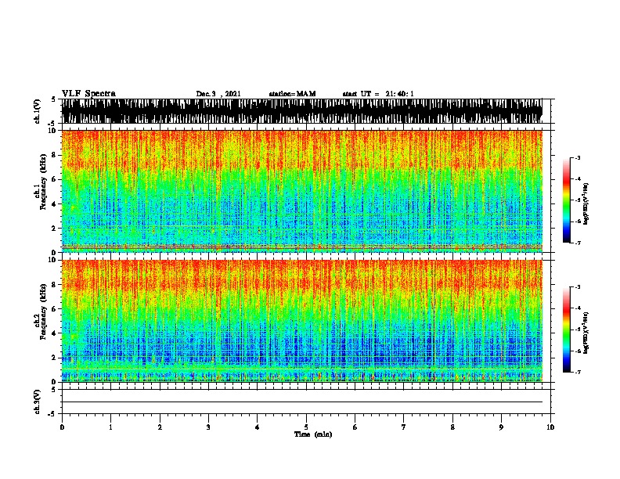The height and width of the screenshot is (479, 620).
Task: Click inside the ch.1 frequency spectrogram panel
Action: (302, 191)
